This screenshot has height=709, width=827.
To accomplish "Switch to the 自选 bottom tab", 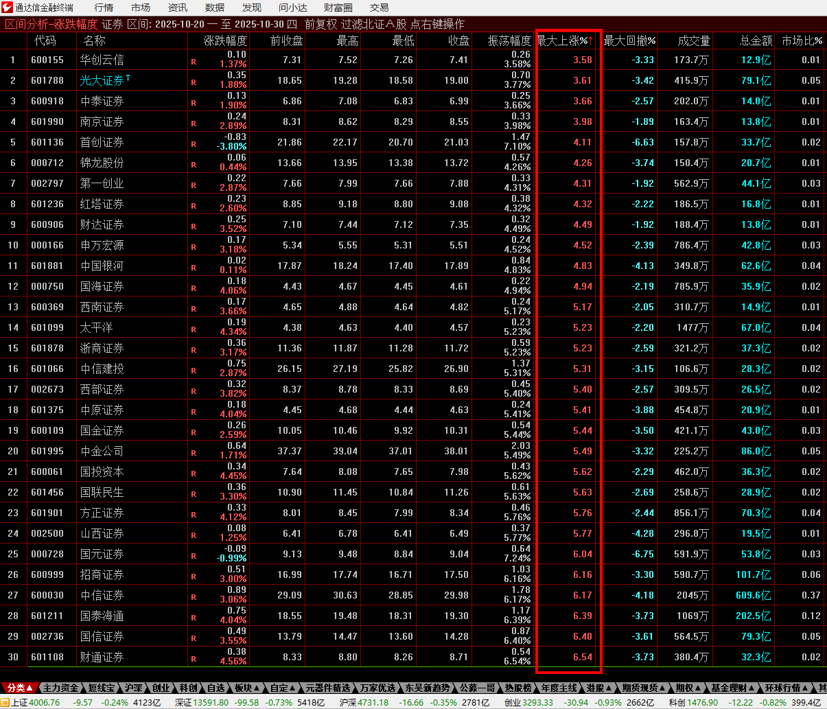I will (216, 688).
